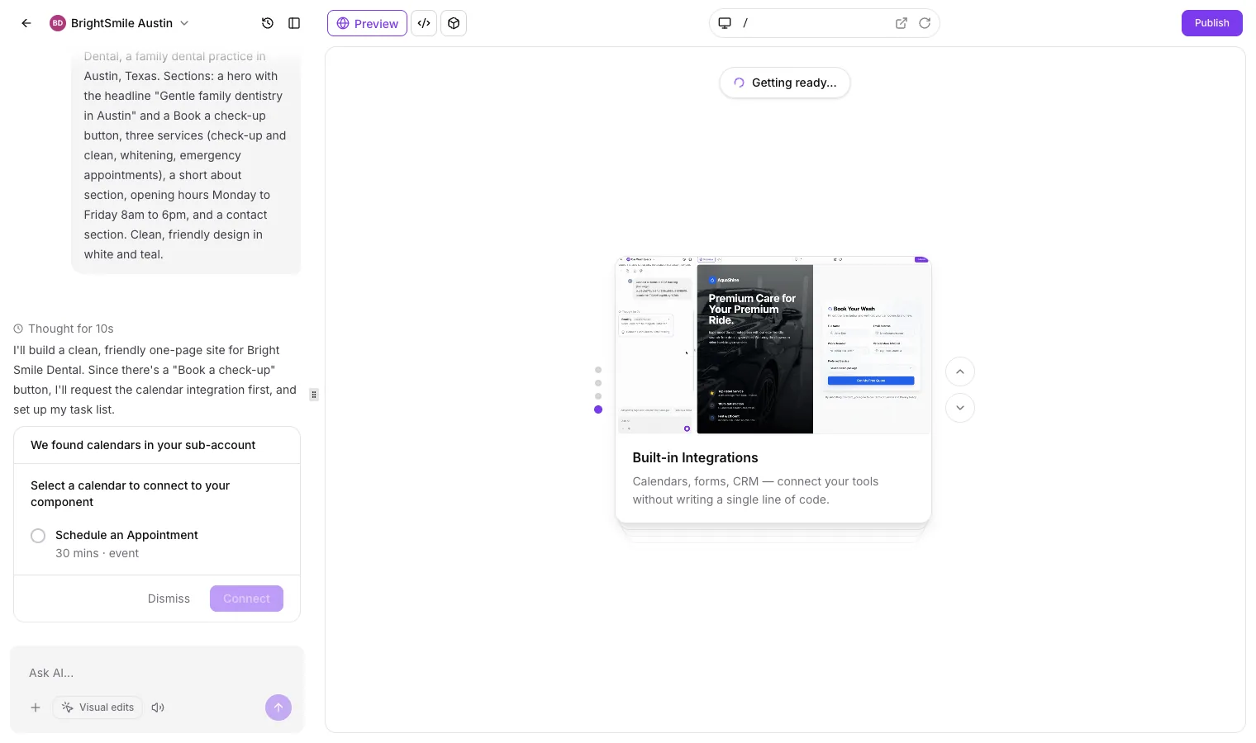Viewport: 1256px width, 743px height.
Task: Select the Schedule an Appointment radio button
Action: [38, 536]
